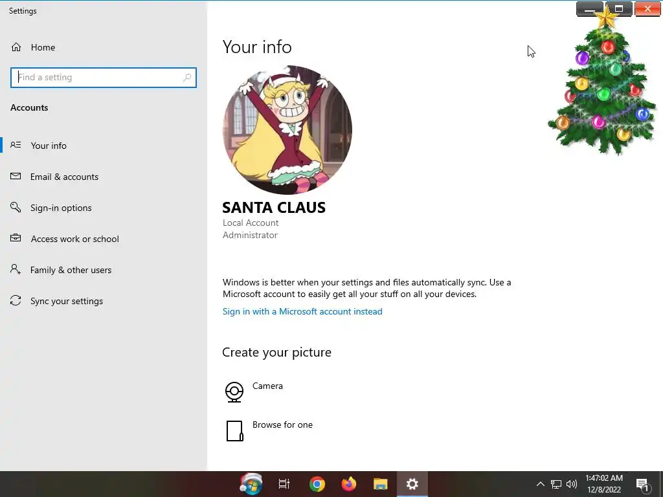Maximize the Settings window
Viewport: 663px width, 497px height.
click(x=619, y=9)
